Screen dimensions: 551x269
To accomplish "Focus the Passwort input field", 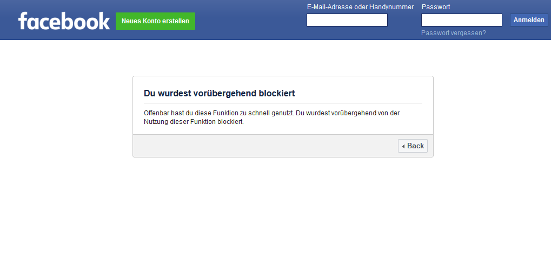I will pos(461,20).
